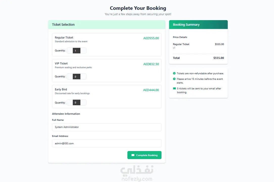Screen dimensions: 274x182
Task: Click the Early Bird quantity value field
Action: point(77,102)
